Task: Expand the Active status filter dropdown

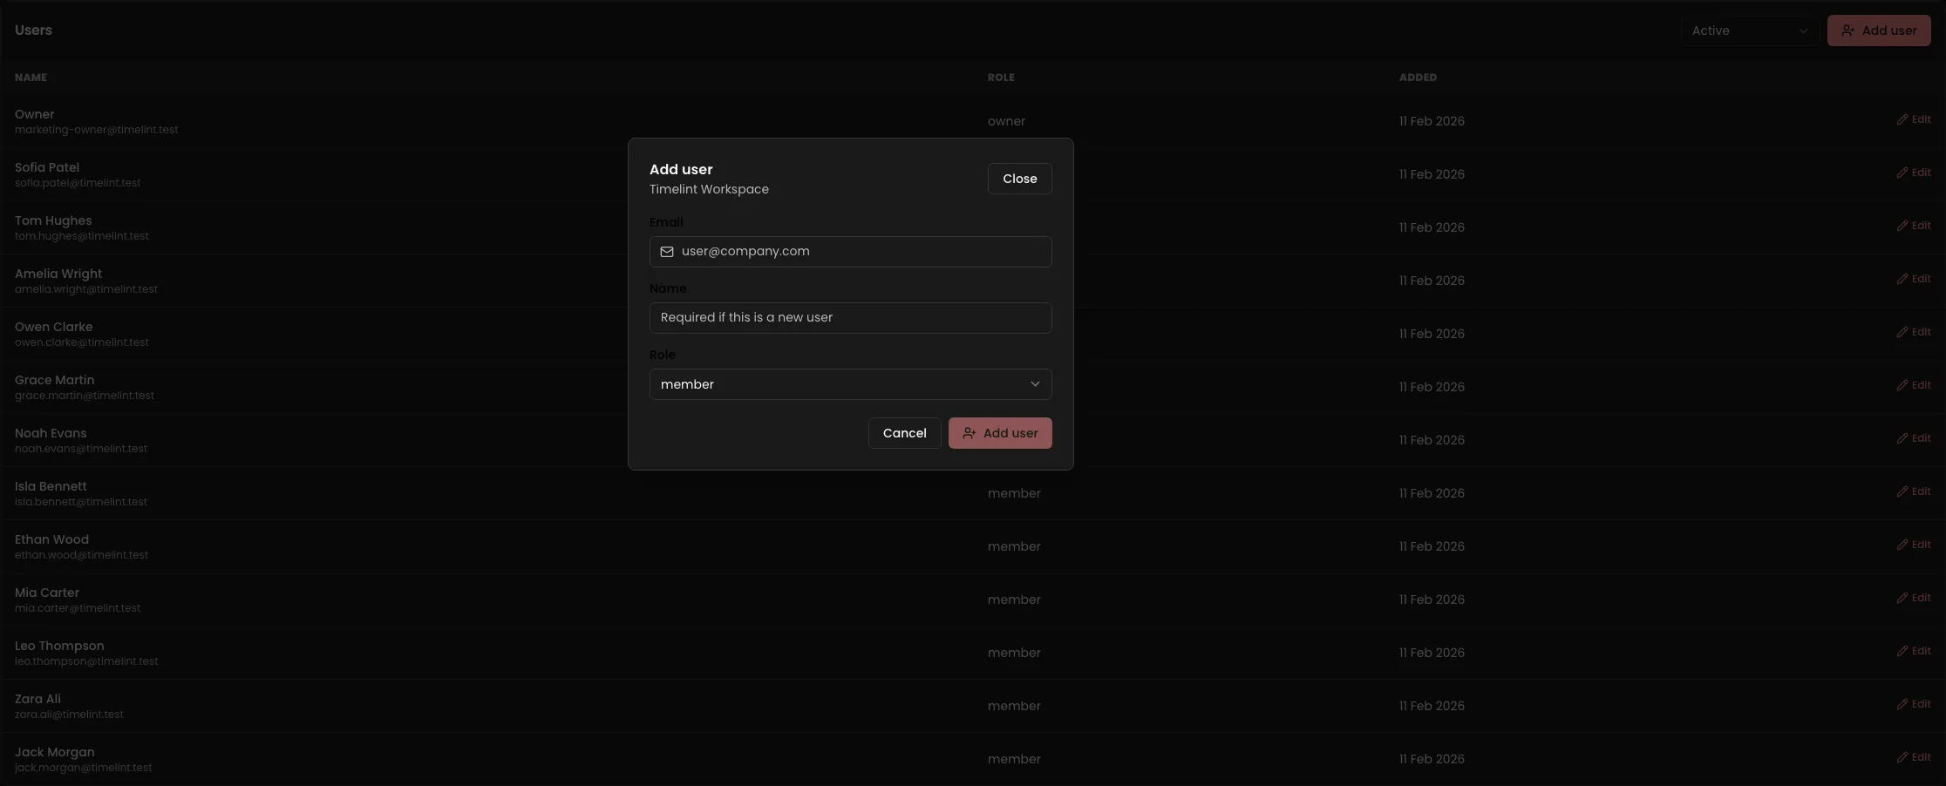Action: point(1748,30)
